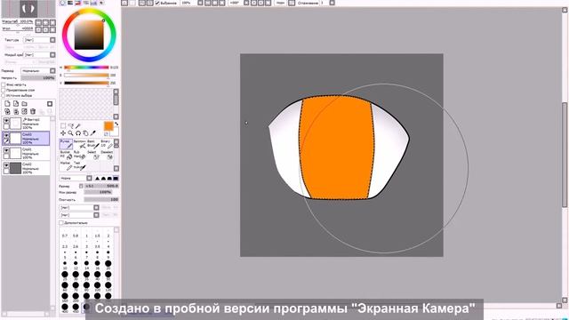569x320 pixels.
Task: Open the second brush texture [Нет] dropdown
Action: point(79,215)
